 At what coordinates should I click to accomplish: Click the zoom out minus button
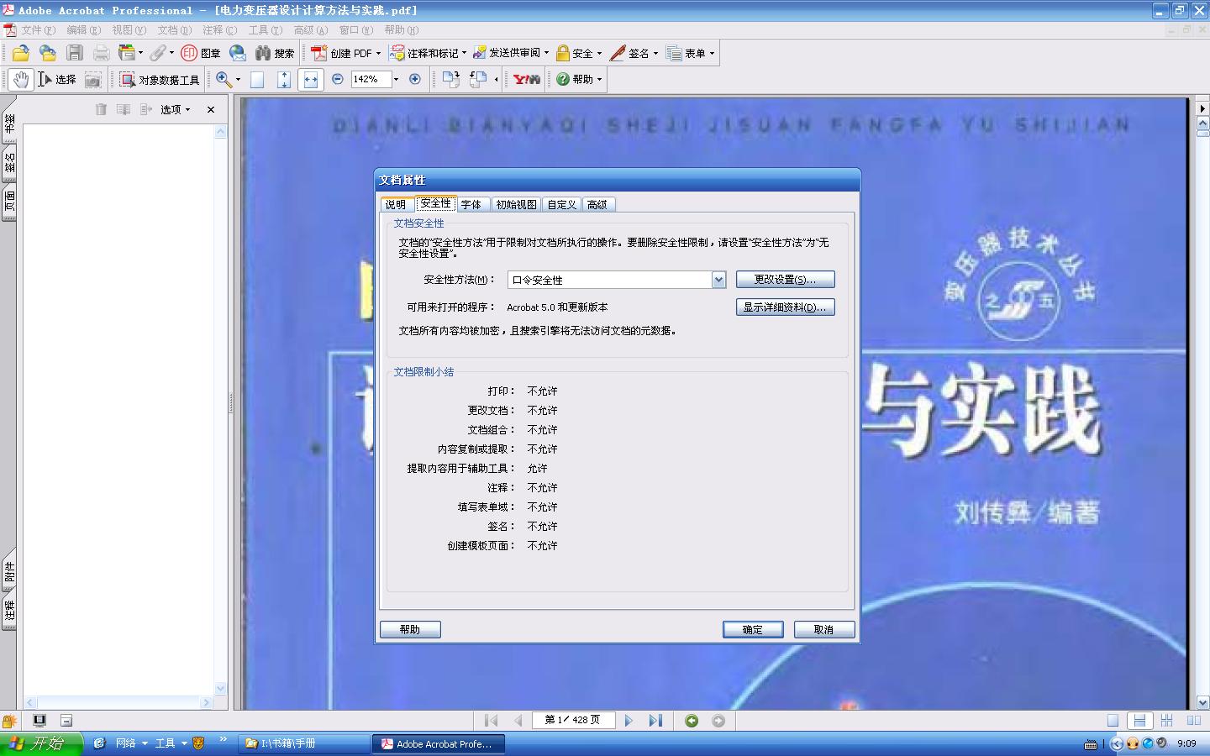coord(338,79)
